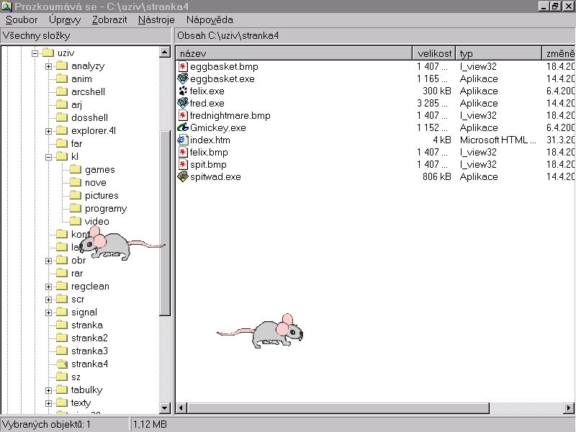The image size is (576, 432).
Task: Select the pictures folder under kl
Action: 102,195
